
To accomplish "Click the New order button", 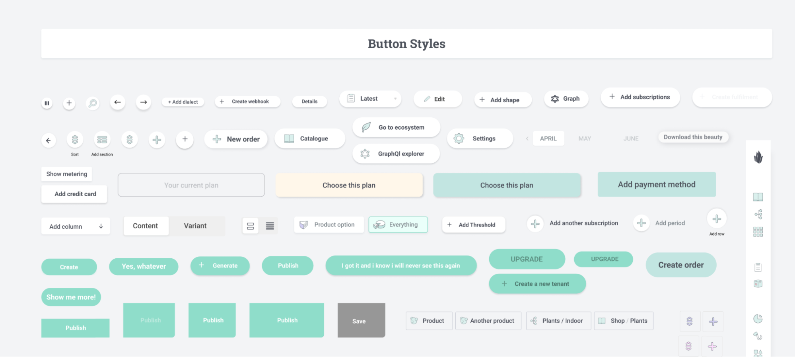I will (236, 139).
